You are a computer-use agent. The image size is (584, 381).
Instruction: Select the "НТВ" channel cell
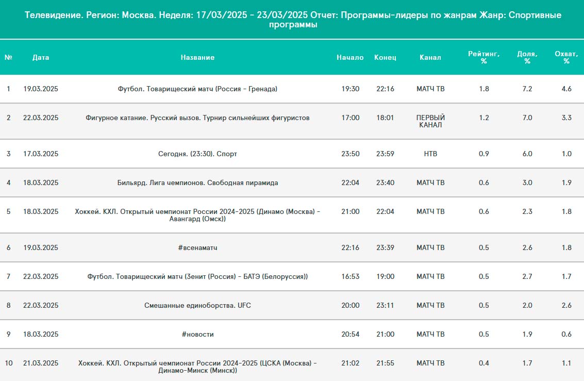coord(430,154)
